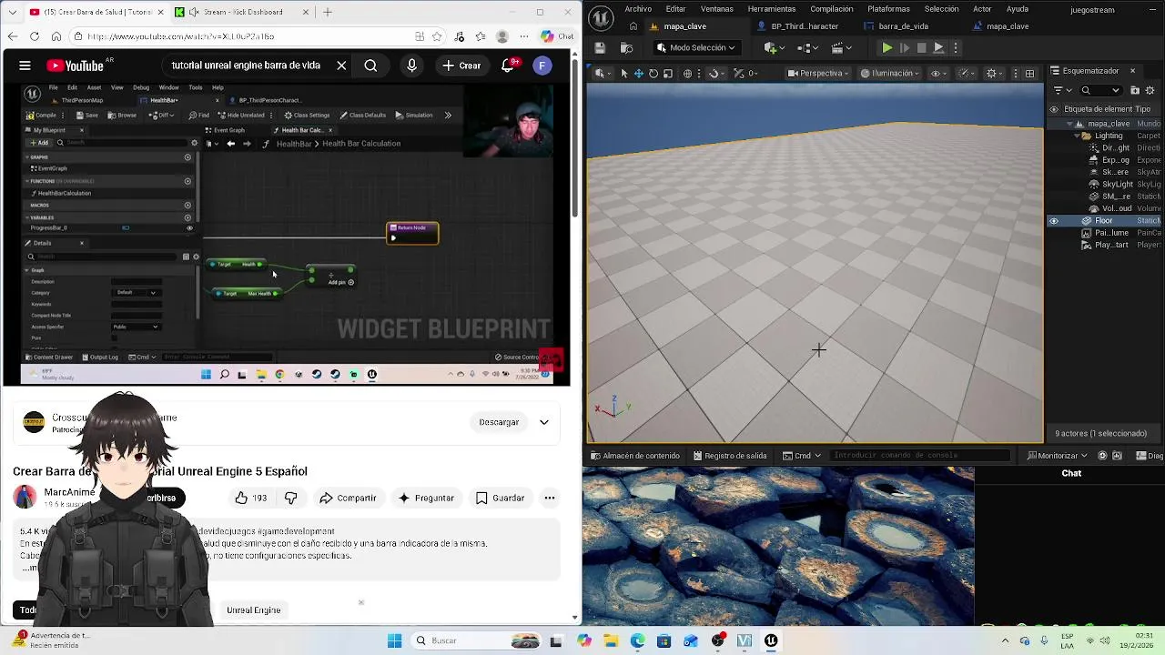Click Preguntar button under video
Screen dimensions: 1165x655
pos(426,498)
